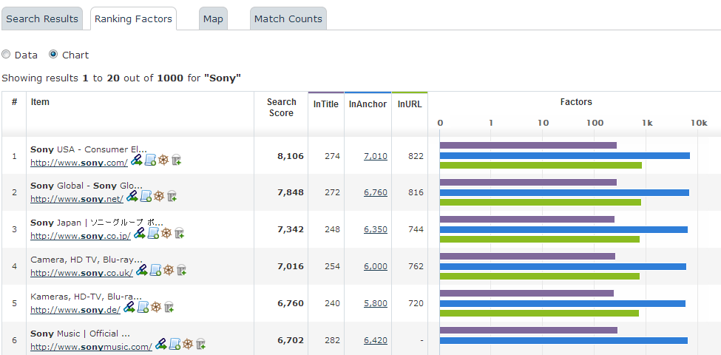Click the InAnchor column header
721x355 pixels.
point(368,104)
